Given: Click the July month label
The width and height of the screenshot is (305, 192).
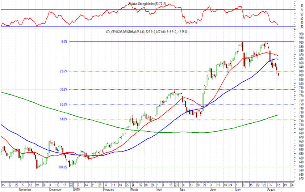Looking at the screenshot, I should pos(238,189).
